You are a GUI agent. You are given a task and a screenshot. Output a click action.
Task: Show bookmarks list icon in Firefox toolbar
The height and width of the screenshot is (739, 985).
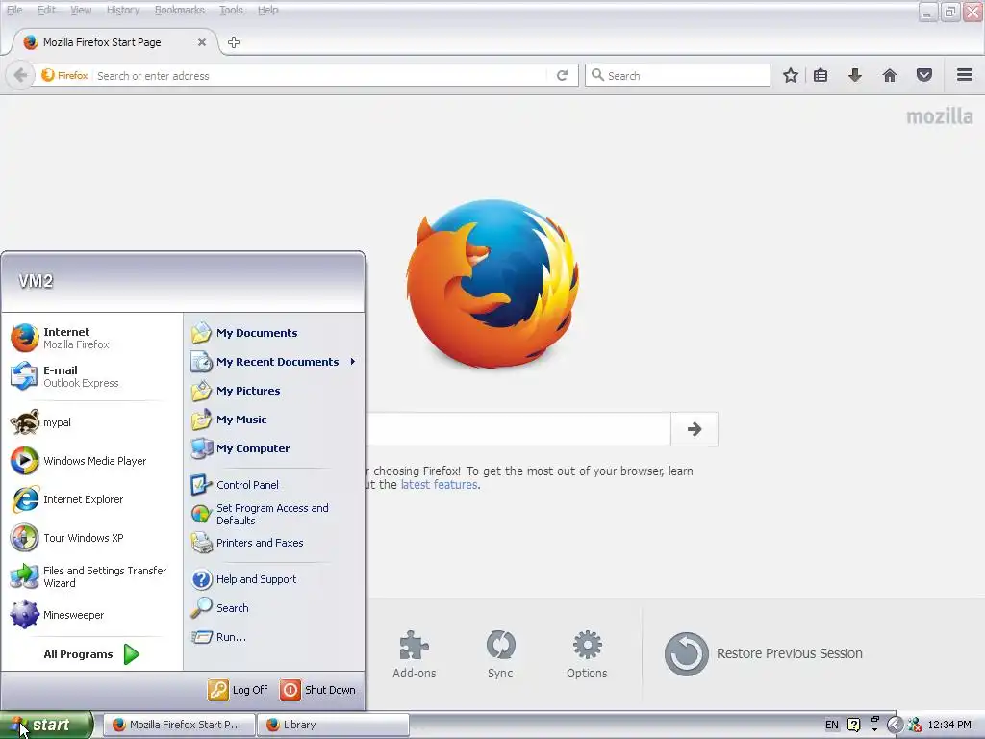click(821, 75)
